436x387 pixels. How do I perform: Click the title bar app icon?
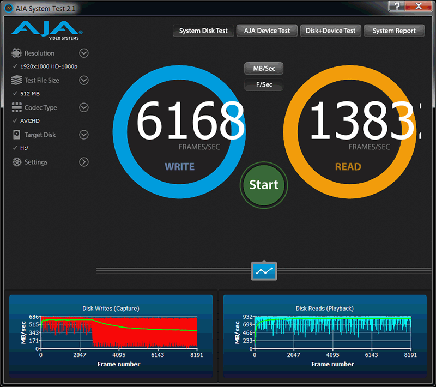tap(9, 8)
